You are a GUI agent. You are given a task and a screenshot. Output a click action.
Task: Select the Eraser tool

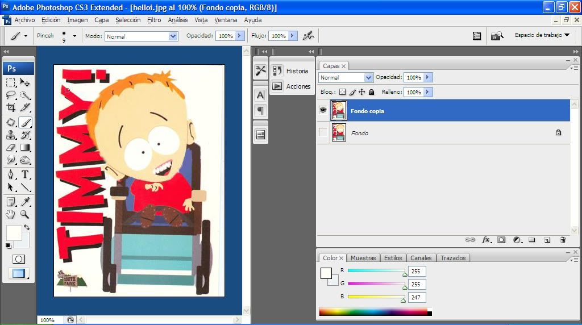click(11, 148)
